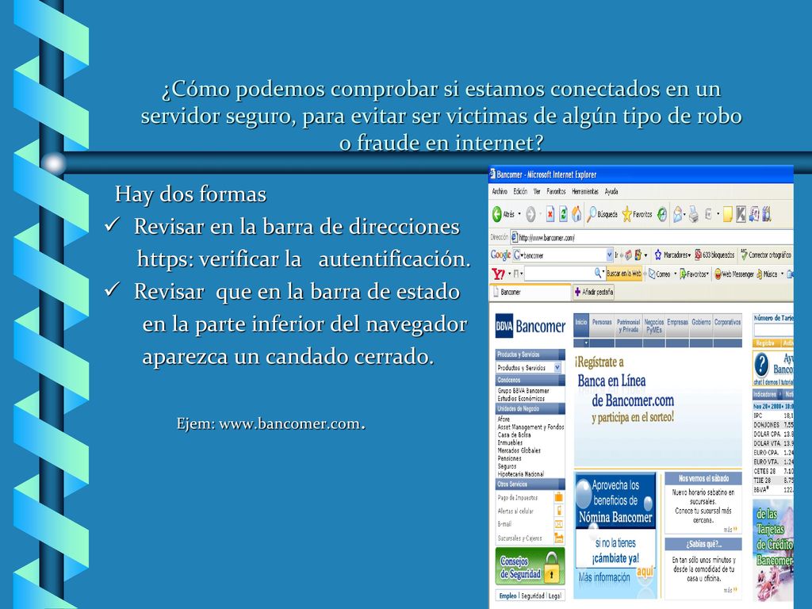Click the Stop page icon with red X
The width and height of the screenshot is (812, 609).
(550, 214)
